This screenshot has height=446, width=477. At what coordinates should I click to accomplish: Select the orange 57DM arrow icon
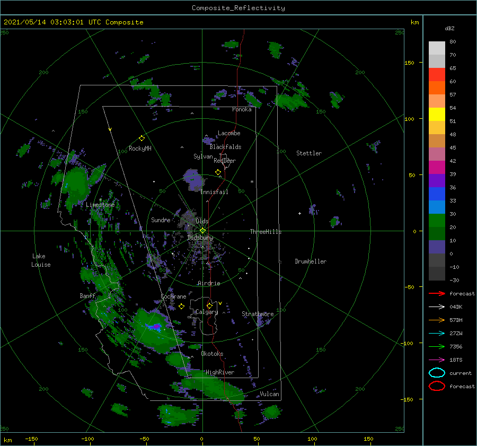(437, 320)
